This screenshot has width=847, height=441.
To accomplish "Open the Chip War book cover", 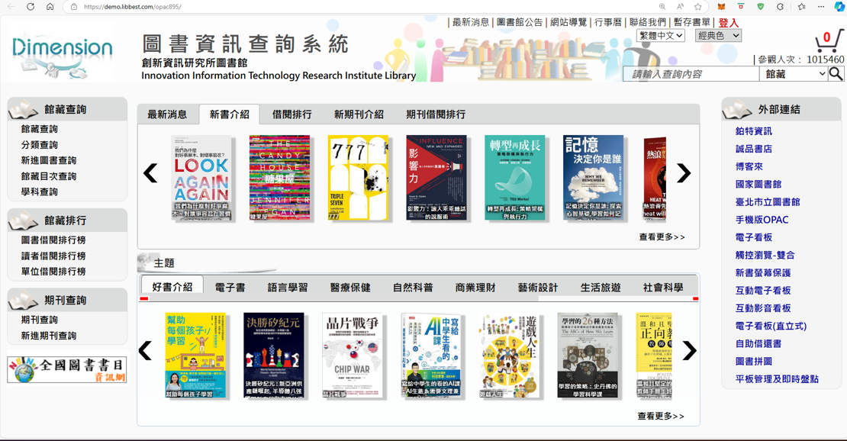I will (352, 355).
